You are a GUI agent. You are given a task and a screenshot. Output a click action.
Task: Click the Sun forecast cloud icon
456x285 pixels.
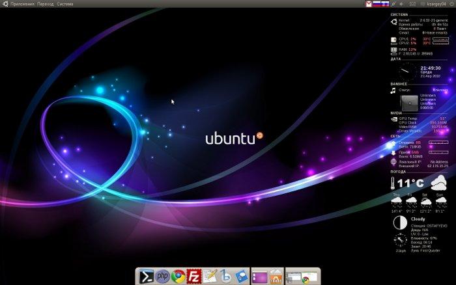tap(440, 201)
